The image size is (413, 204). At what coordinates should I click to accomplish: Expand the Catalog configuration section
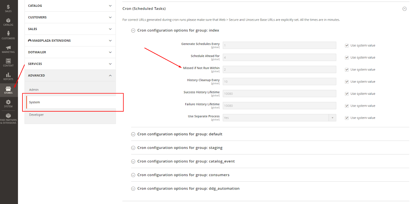pyautogui.click(x=70, y=6)
